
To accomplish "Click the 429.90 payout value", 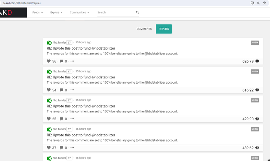I will click(x=248, y=119).
